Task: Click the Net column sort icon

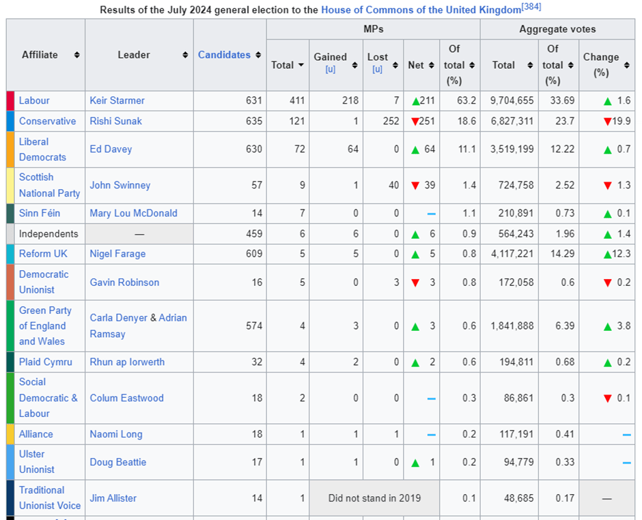Action: coord(431,66)
